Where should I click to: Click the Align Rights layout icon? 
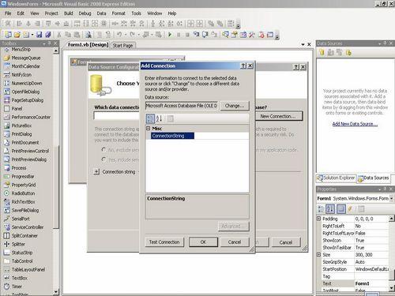(x=37, y=24)
